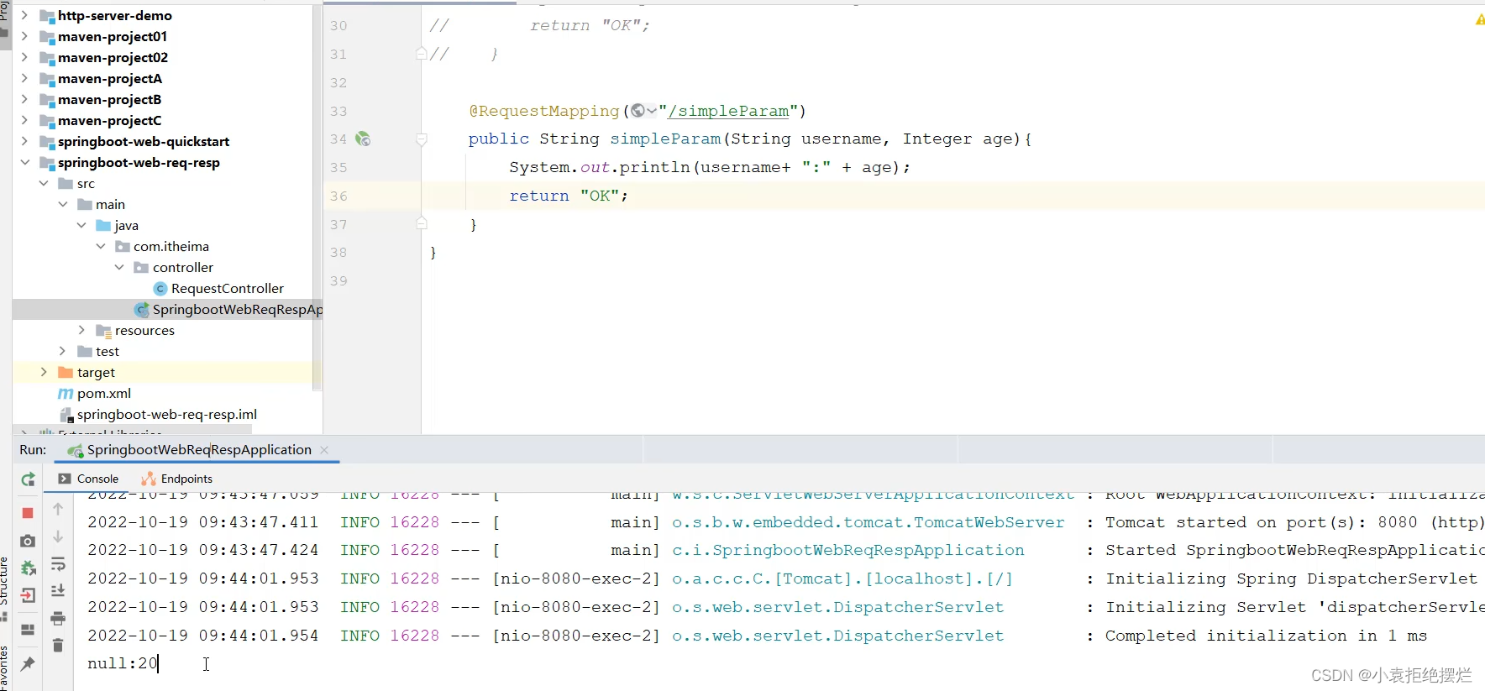Click the project tree vertical scrollbar
This screenshot has height=691, width=1485.
coord(317,197)
